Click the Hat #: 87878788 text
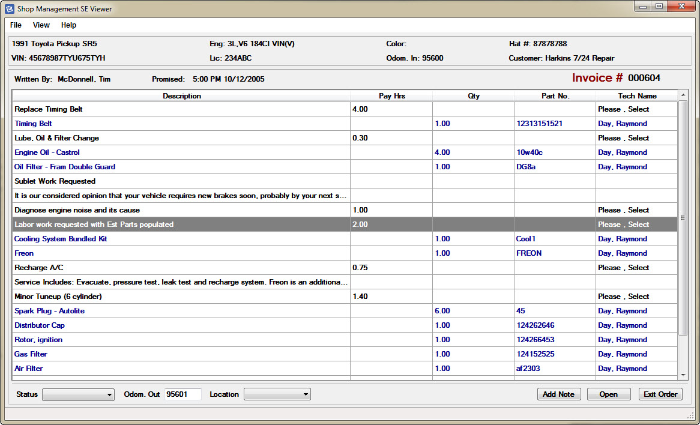The height and width of the screenshot is (425, 700). pyautogui.click(x=538, y=44)
